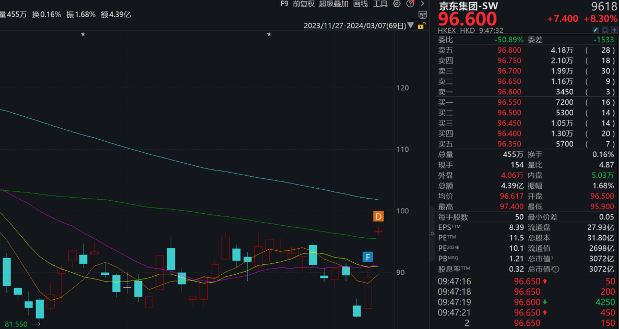Click stock name 京东集团-SW
The width and height of the screenshot is (619, 329).
[x=468, y=6]
